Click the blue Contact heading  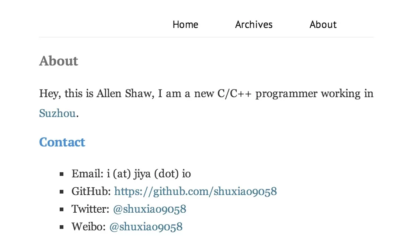coord(62,142)
